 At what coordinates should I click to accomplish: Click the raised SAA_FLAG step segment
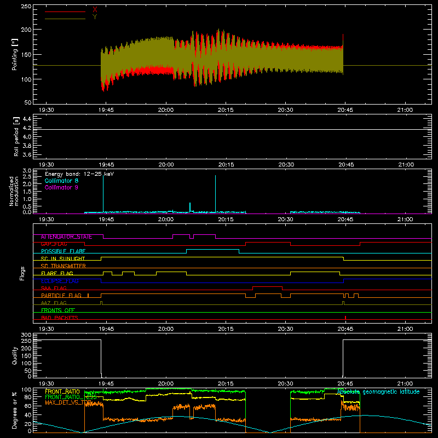(x=267, y=286)
